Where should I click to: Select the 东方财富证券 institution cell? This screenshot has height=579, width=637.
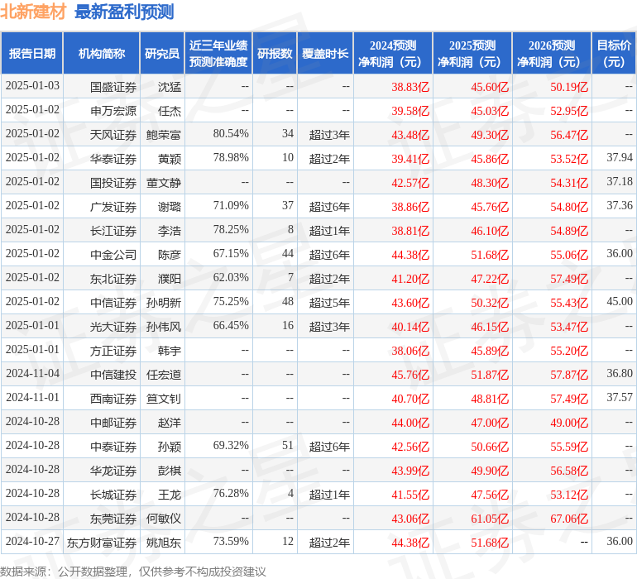click(x=102, y=543)
